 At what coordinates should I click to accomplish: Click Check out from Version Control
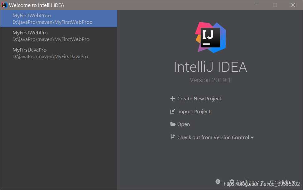tap(213, 137)
